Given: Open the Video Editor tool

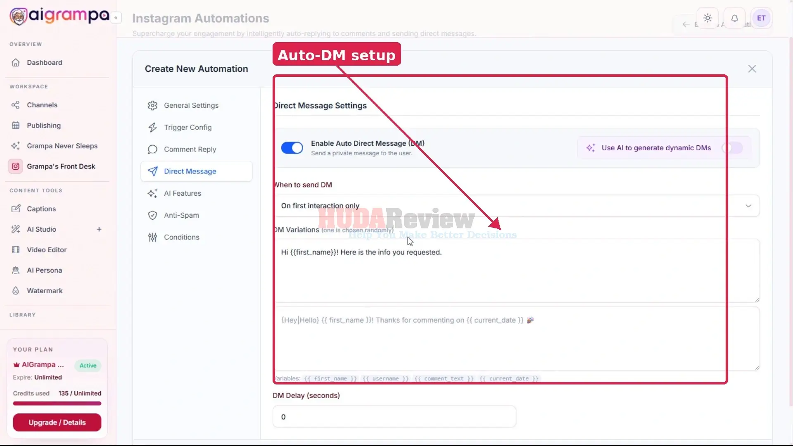Looking at the screenshot, I should (x=47, y=250).
